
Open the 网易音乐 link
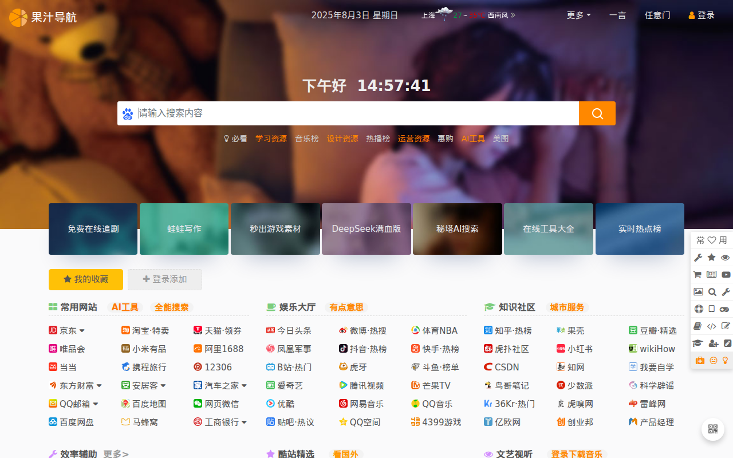(361, 404)
